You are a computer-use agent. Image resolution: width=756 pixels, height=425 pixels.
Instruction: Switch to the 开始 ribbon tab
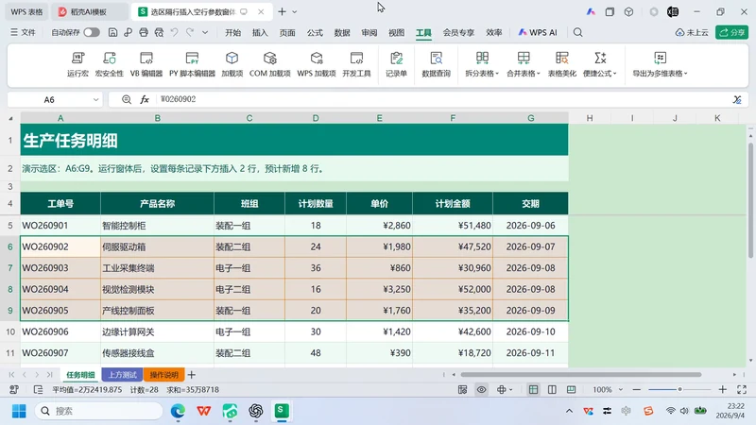(x=232, y=32)
